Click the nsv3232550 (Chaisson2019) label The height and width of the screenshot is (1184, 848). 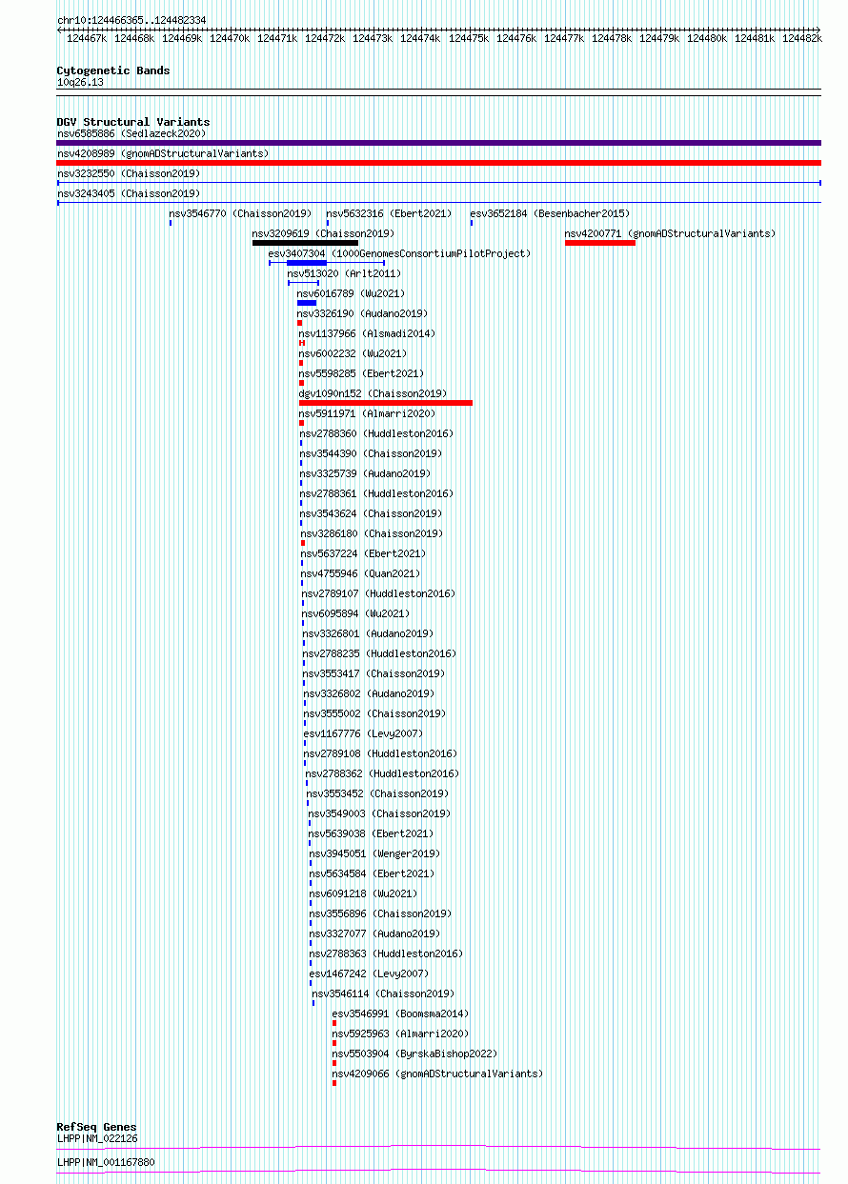(x=129, y=174)
